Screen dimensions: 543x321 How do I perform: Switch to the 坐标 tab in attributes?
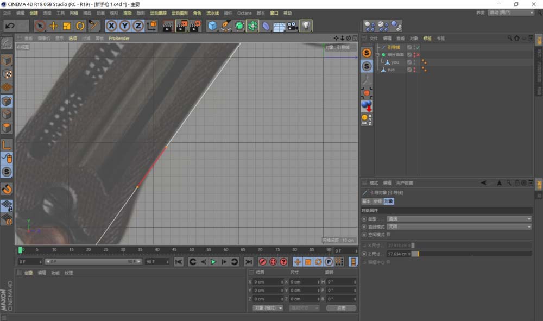pos(377,201)
